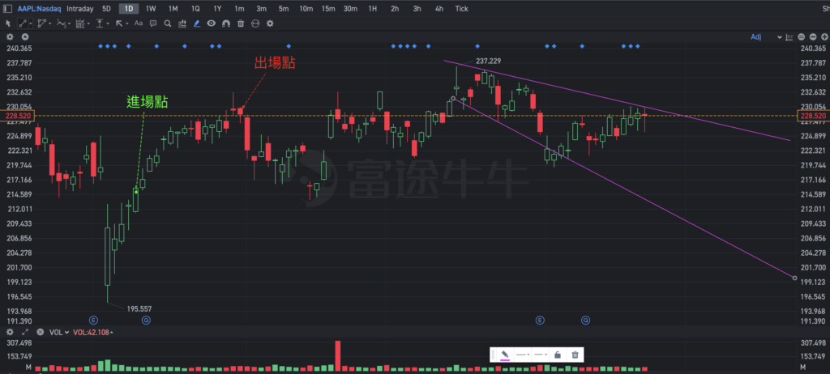This screenshot has width=830, height=374.
Task: Select the trend line drawing tool
Action: 23,23
